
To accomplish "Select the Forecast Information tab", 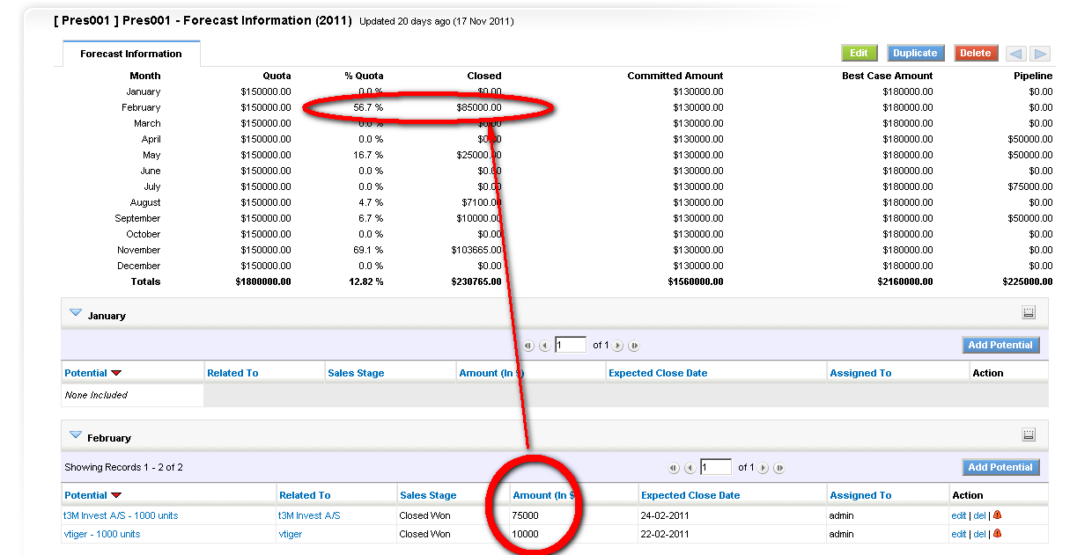I will click(131, 54).
